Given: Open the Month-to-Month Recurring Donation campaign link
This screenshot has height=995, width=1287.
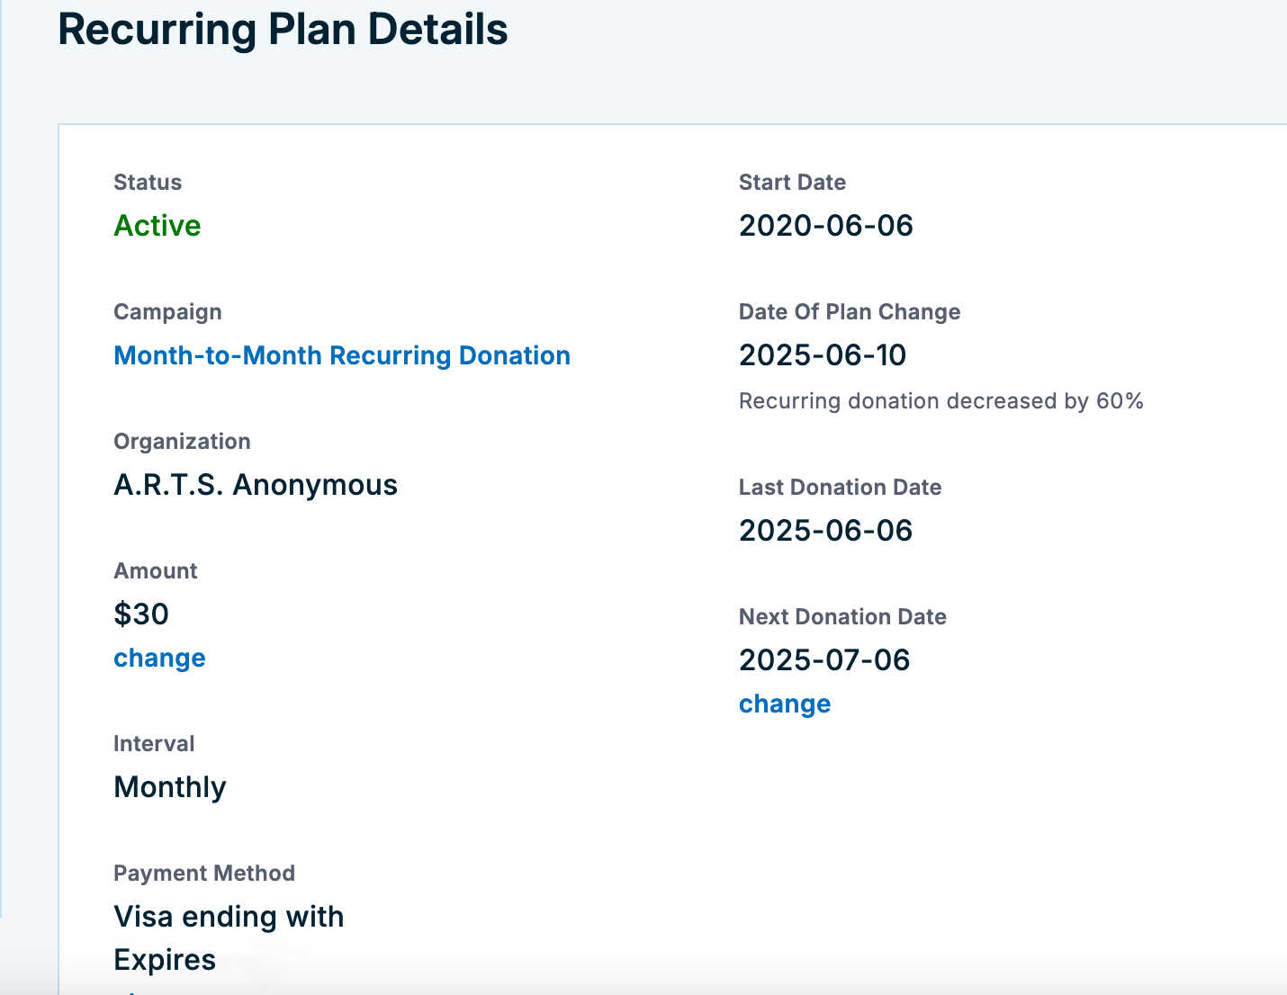Looking at the screenshot, I should (342, 355).
